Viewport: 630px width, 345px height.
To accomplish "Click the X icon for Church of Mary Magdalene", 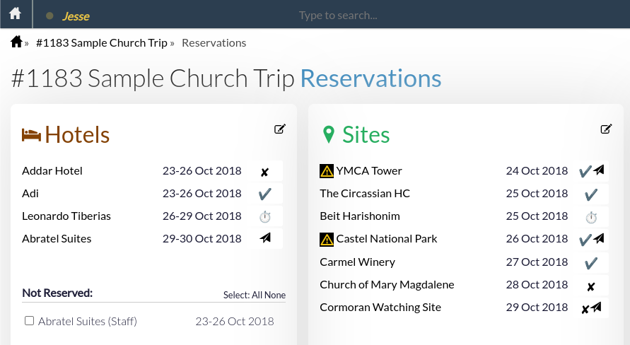I will (x=591, y=286).
